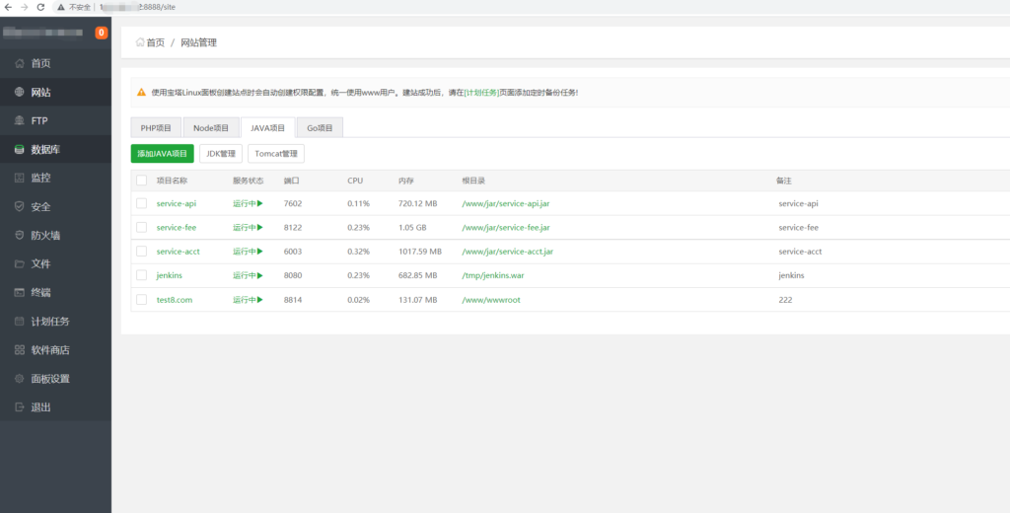Click the database icon beside 数据库
Screen dimensions: 1010x513
coord(20,150)
